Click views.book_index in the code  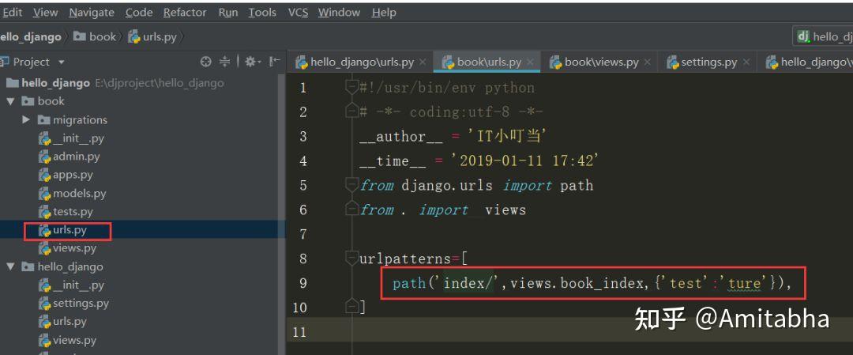[577, 283]
